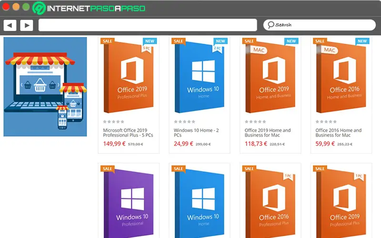The image size is (381, 238).
Task: Open Office 2016 Home and Business MAC box image
Action: (341, 77)
